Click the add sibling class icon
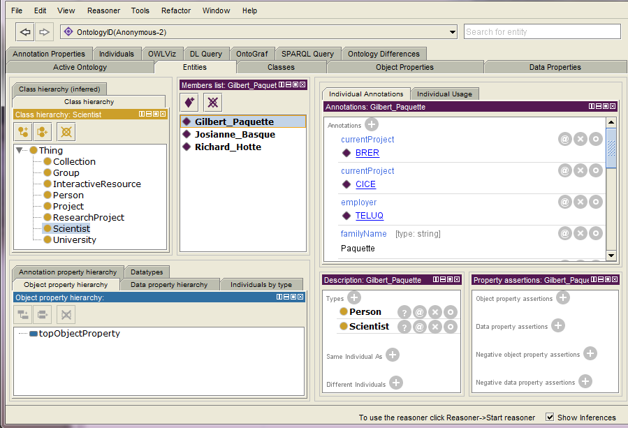Image resolution: width=628 pixels, height=428 pixels. point(43,131)
